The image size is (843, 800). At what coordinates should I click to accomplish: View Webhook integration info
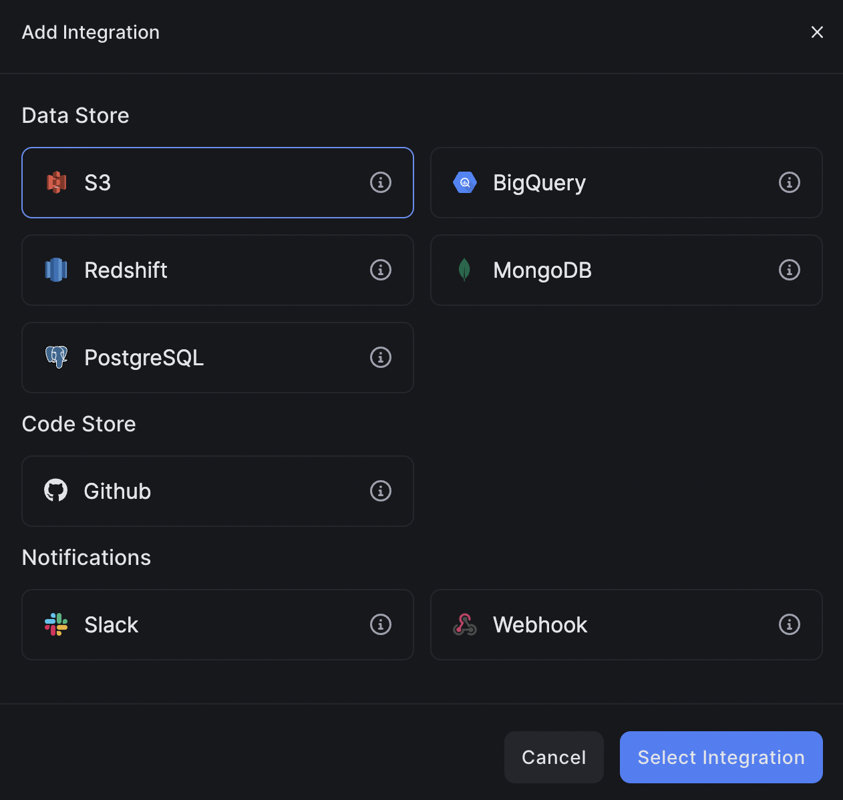789,624
